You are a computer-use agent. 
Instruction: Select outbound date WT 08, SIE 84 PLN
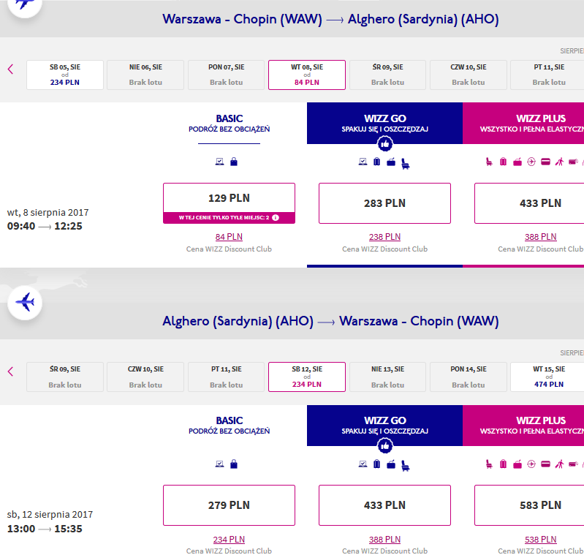point(307,75)
